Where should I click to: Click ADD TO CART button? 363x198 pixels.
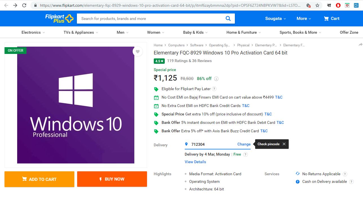[x=39, y=179]
